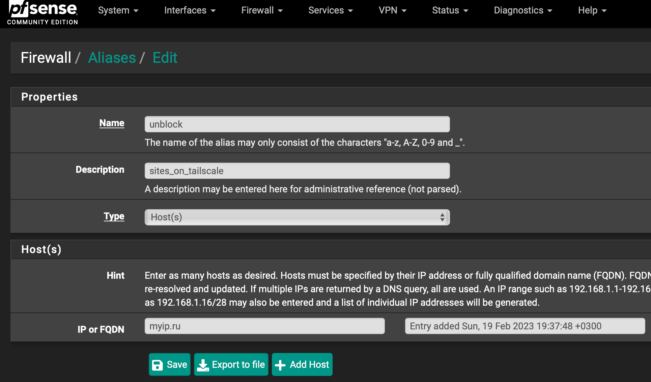The height and width of the screenshot is (382, 651).
Task: Open the Status menu
Action: [450, 10]
